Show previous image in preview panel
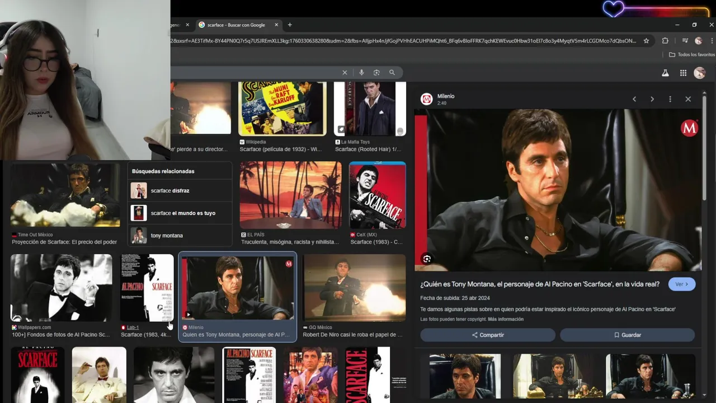Image resolution: width=716 pixels, height=403 pixels. pos(634,99)
